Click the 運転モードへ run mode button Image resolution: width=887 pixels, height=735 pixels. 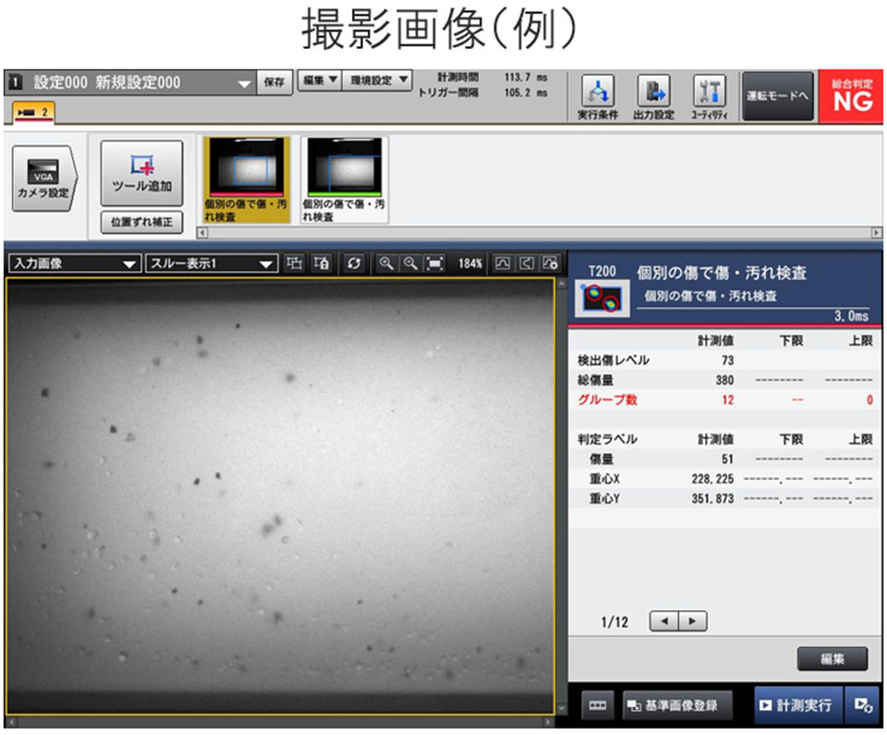point(778,96)
